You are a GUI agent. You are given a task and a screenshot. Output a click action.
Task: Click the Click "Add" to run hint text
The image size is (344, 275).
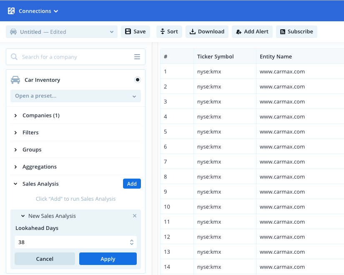tap(76, 199)
